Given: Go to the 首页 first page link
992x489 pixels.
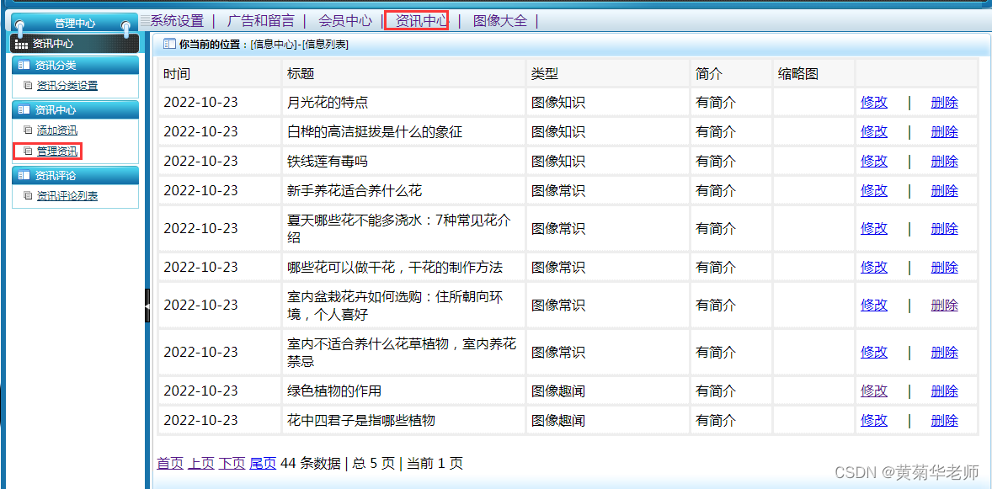Looking at the screenshot, I should 169,464.
